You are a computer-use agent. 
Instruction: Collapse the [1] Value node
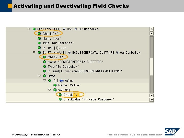tap(44, 80)
